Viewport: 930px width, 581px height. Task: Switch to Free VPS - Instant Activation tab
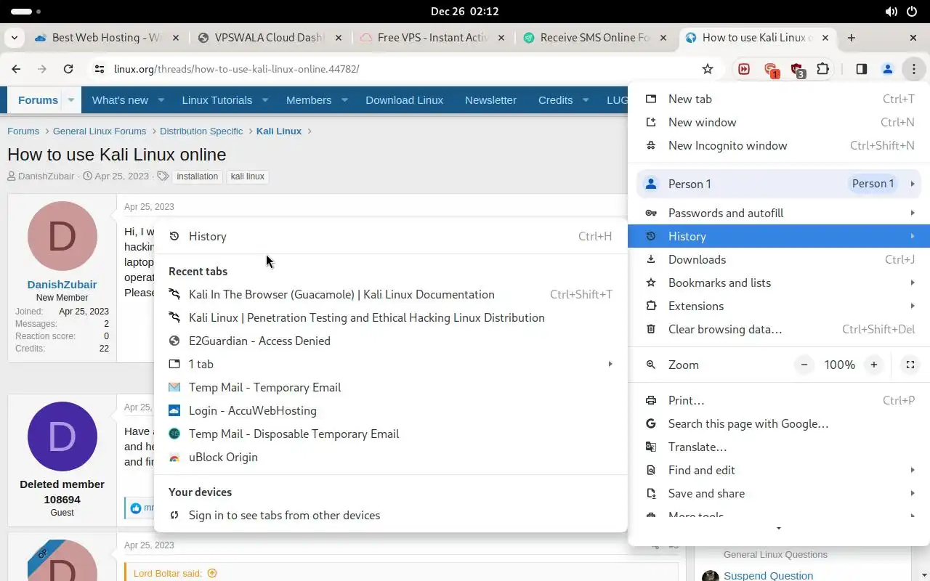[x=432, y=38]
